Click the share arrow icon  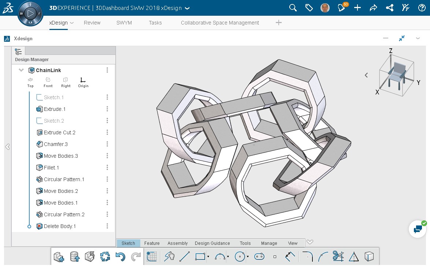(374, 8)
